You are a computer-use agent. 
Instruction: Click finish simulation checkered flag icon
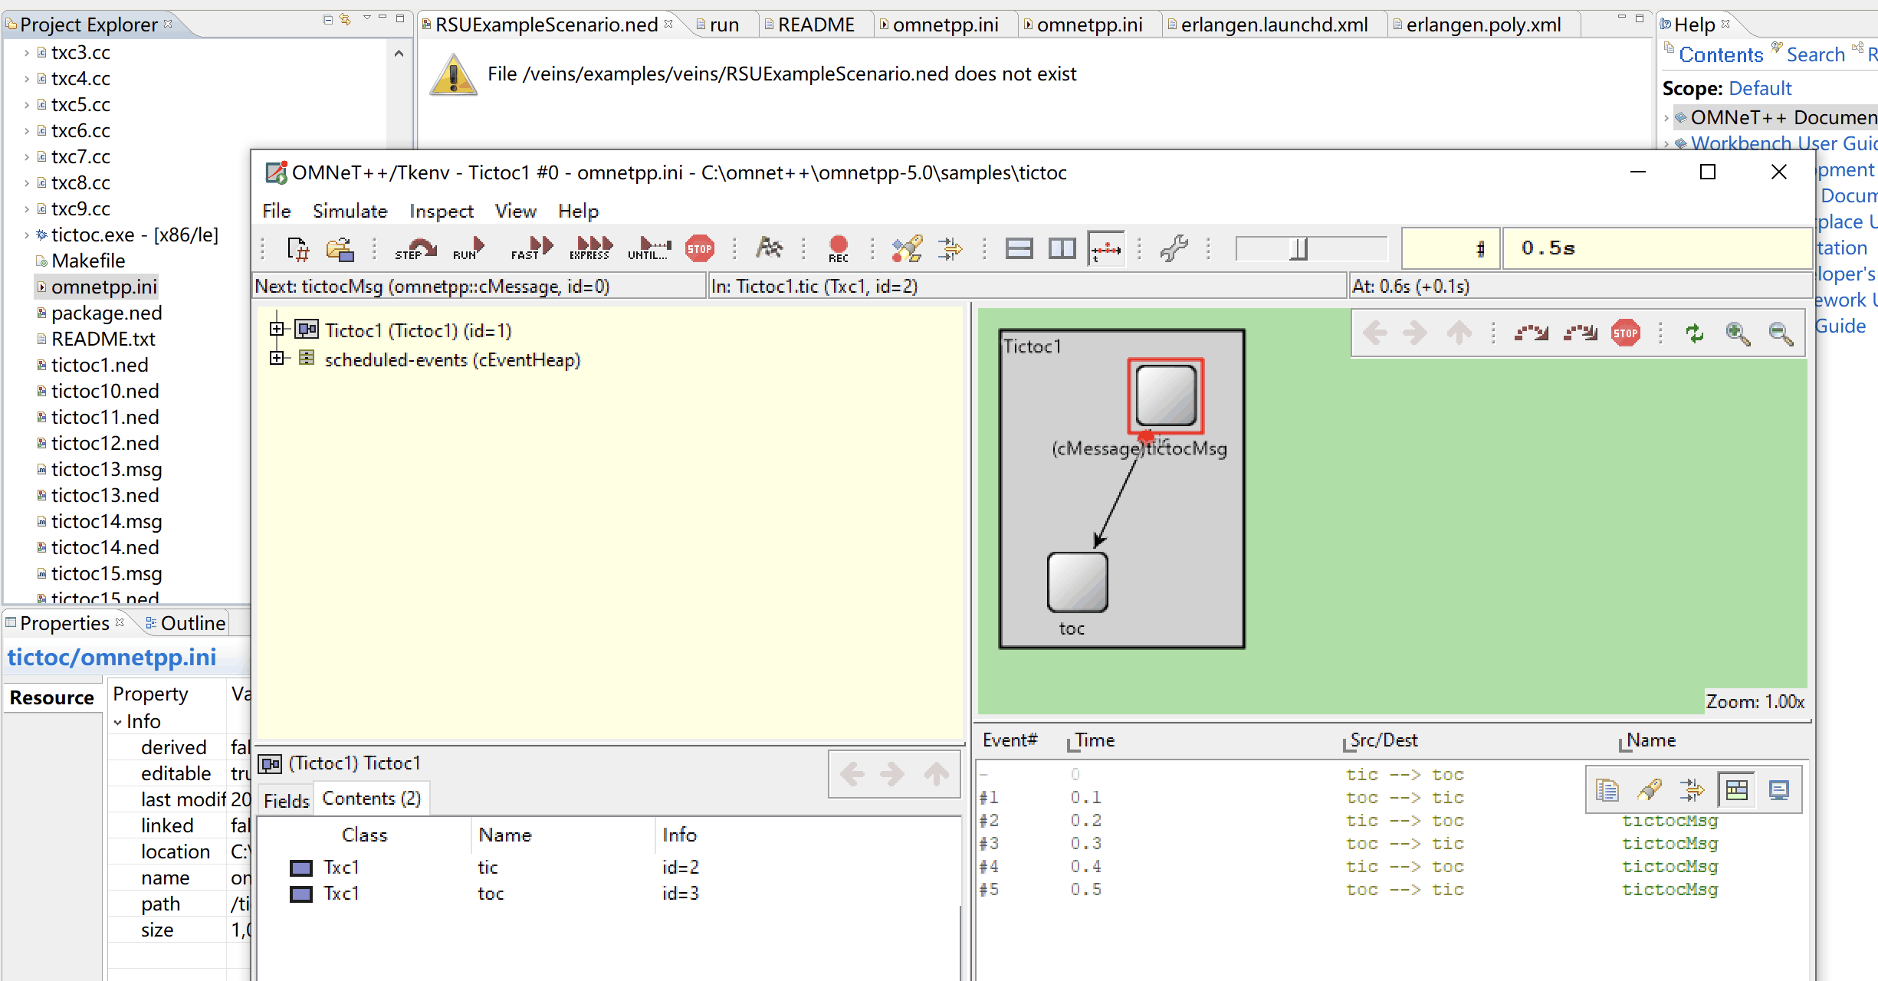click(769, 248)
